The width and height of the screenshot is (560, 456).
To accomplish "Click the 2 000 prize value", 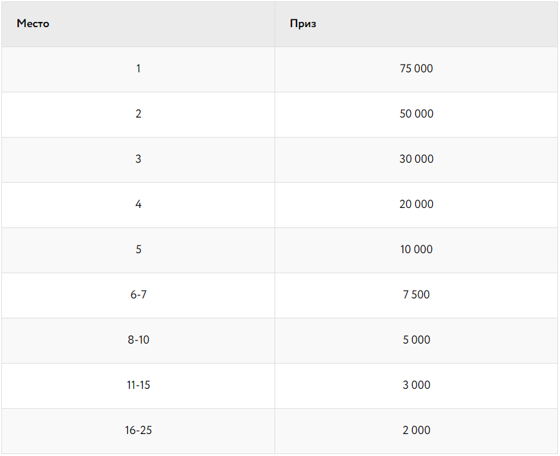I will click(416, 430).
